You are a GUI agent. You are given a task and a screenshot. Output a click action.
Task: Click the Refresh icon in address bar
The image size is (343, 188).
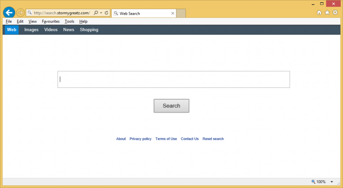tap(107, 13)
